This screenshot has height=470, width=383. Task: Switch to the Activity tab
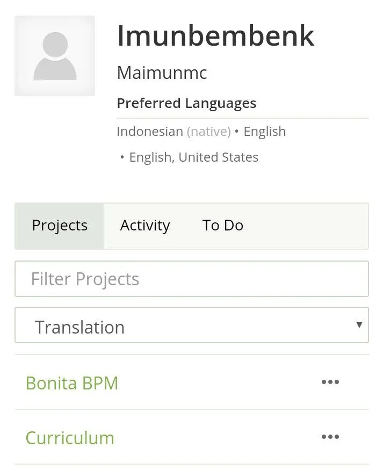click(145, 226)
